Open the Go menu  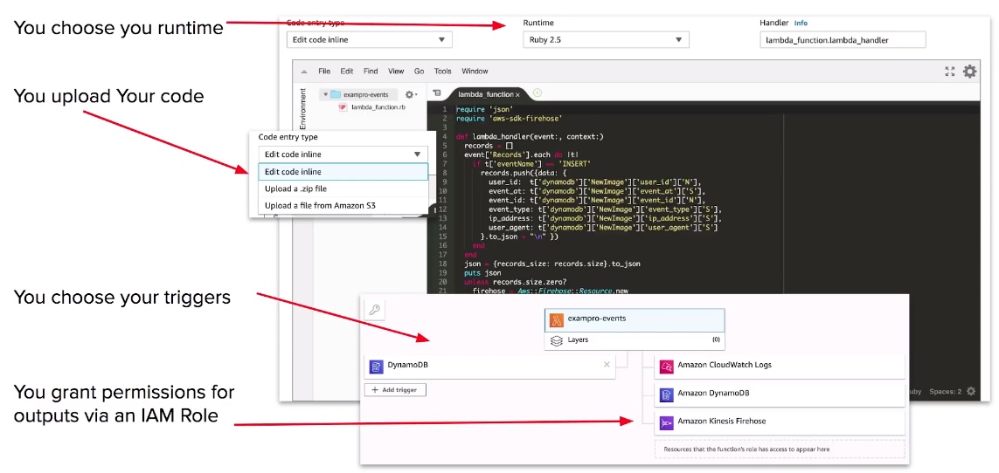420,72
